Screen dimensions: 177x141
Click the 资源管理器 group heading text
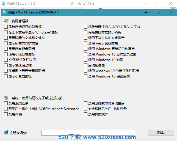tap(20, 21)
